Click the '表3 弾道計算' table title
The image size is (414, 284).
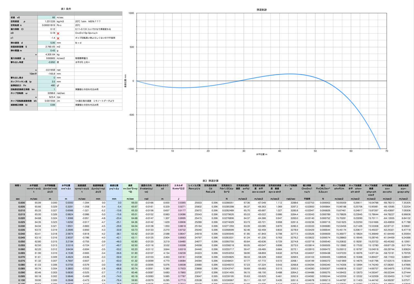[210, 180]
